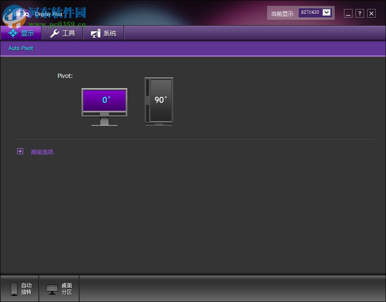Click the partitioned screen icon on the 桌面分区 button
This screenshot has width=386, height=302.
click(52, 288)
